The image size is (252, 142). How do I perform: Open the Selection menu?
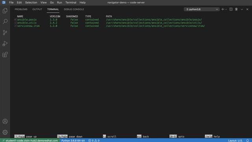[x=31, y=2]
